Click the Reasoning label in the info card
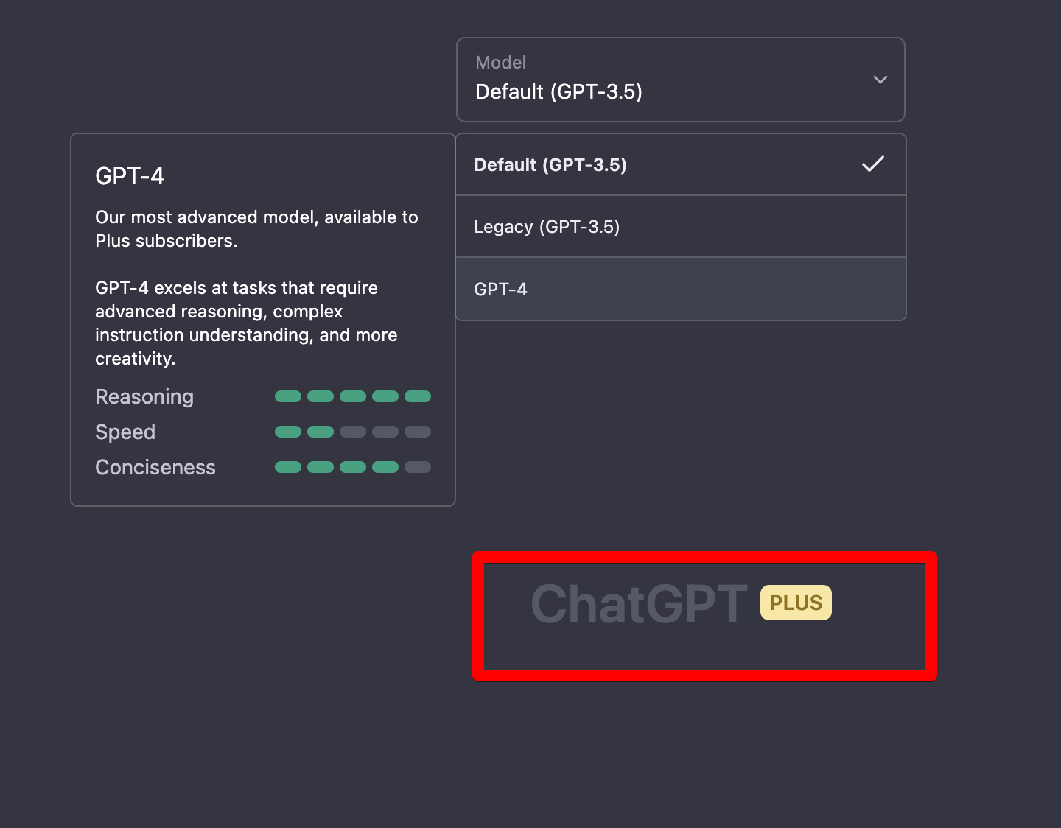Image resolution: width=1061 pixels, height=828 pixels. [x=144, y=397]
